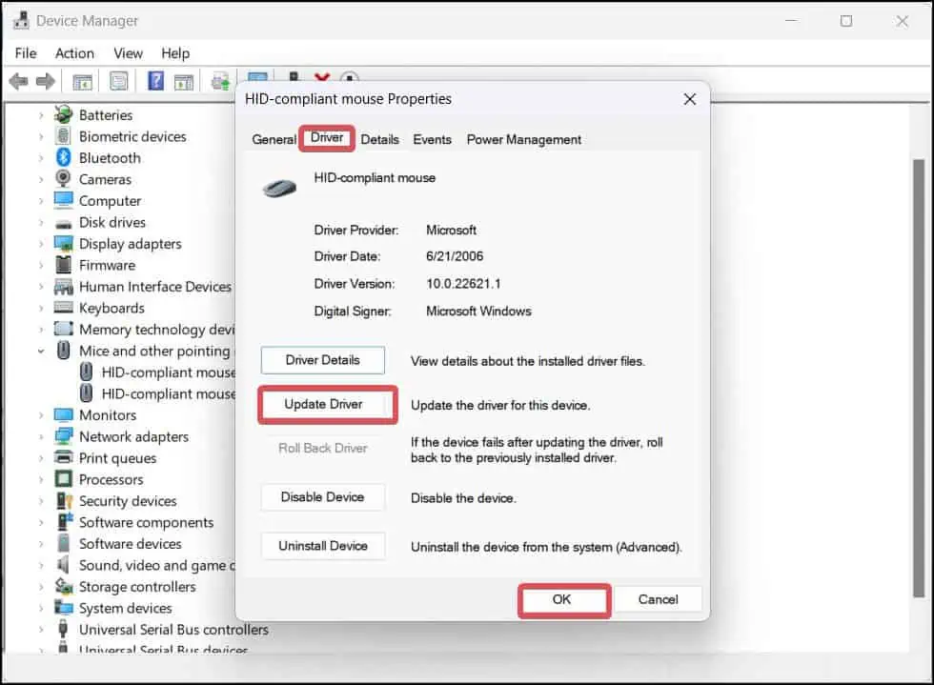This screenshot has height=685, width=934.
Task: Click the Monitors category icon
Action: click(63, 414)
